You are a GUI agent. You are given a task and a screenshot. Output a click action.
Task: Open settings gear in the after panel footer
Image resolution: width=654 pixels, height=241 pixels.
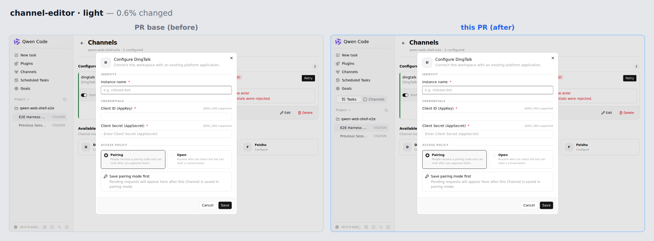coord(337,227)
